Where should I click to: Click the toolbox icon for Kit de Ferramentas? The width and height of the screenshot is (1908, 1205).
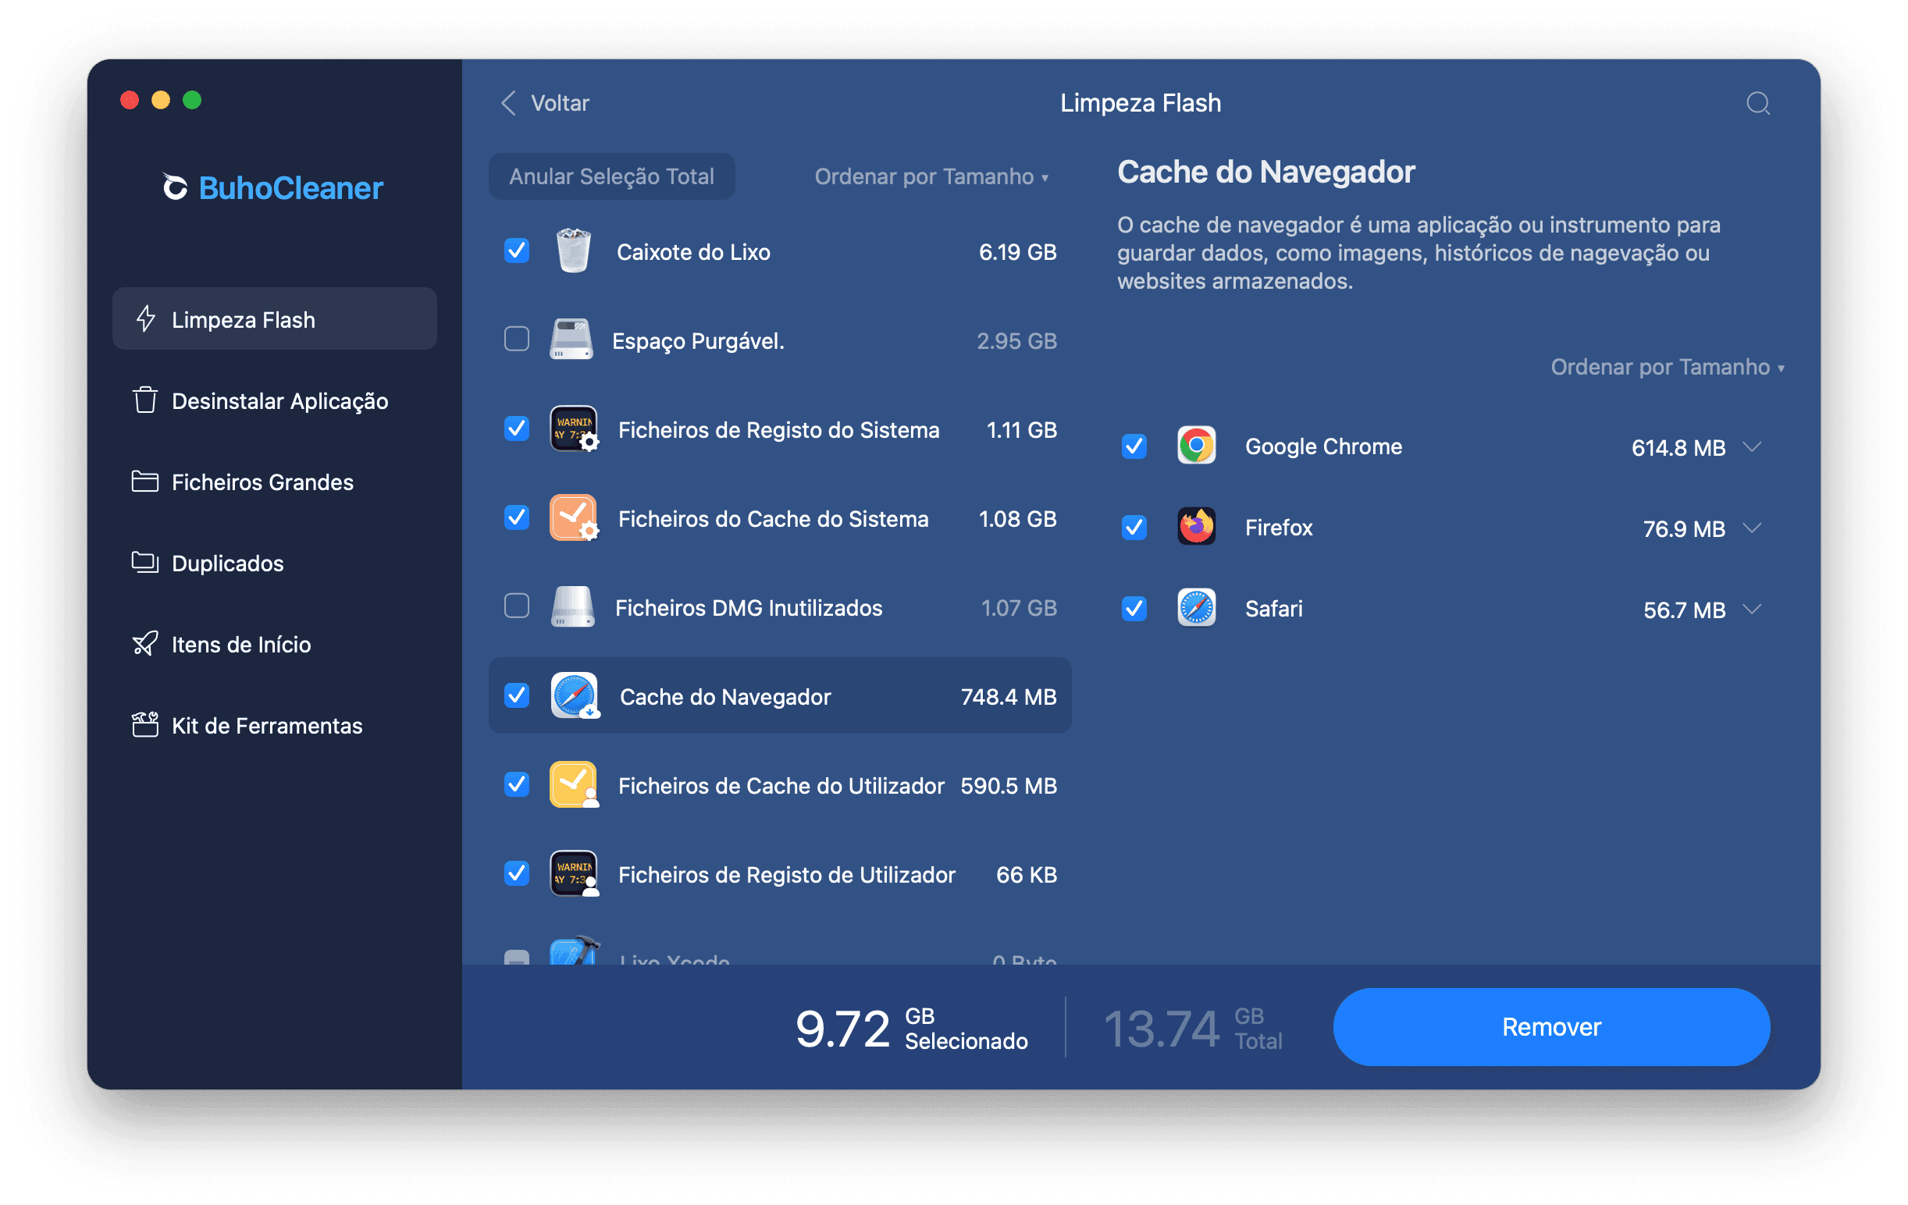[145, 724]
